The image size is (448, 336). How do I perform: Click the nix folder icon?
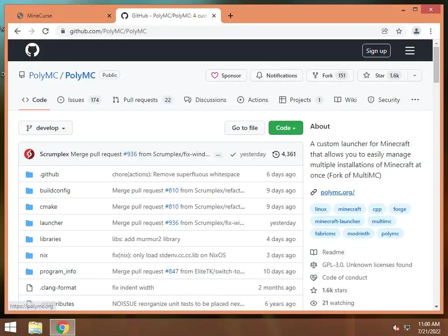[x=29, y=255]
